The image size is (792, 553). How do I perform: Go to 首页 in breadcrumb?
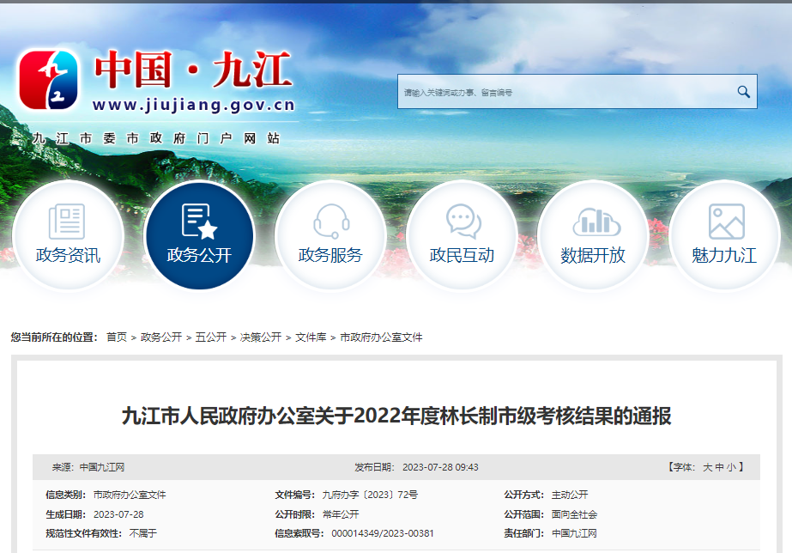coord(117,337)
